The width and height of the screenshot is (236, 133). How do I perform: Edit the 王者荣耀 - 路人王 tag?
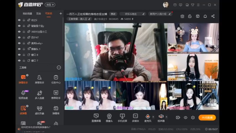pos(79,19)
